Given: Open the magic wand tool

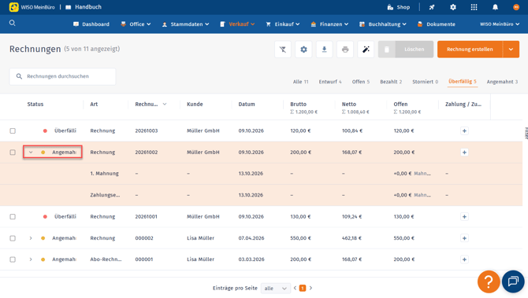Looking at the screenshot, I should pos(366,50).
